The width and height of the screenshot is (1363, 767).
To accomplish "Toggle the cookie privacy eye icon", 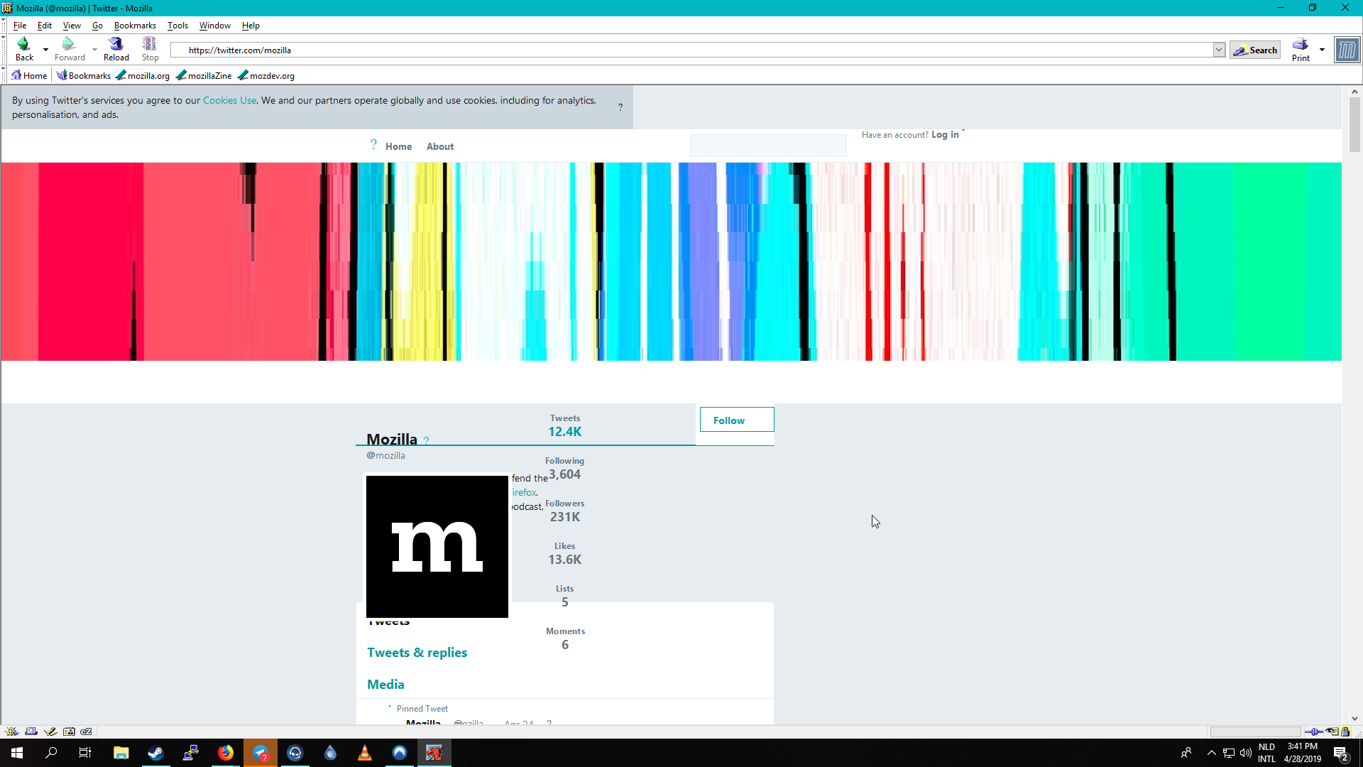I will [x=1331, y=731].
